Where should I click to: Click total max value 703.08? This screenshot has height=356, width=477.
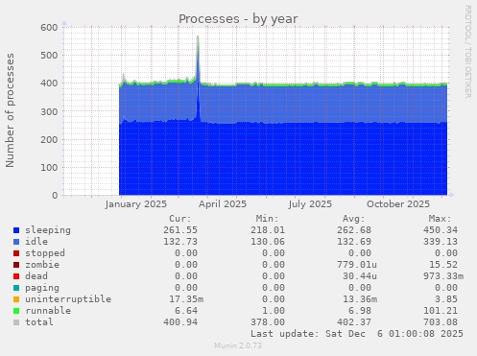tap(441, 322)
